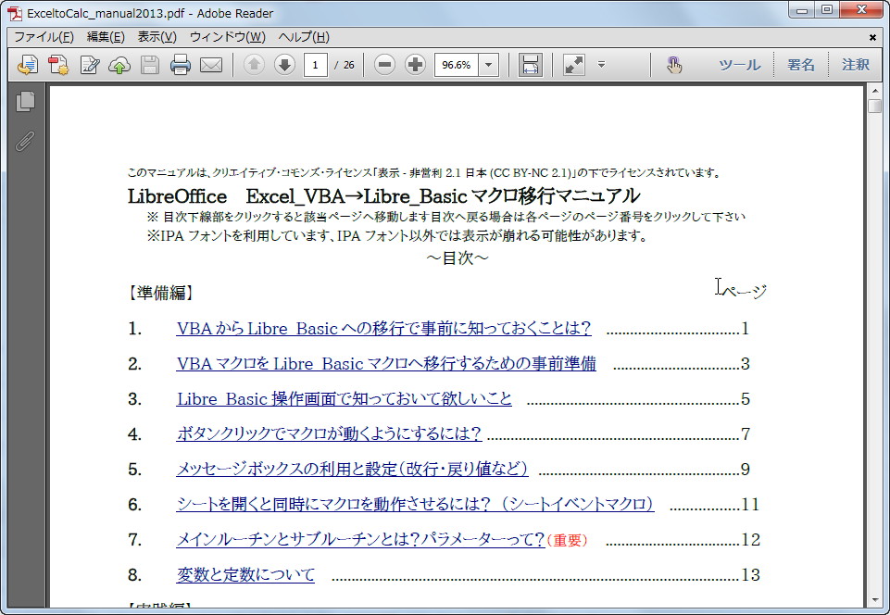Click the zoom out minus button
890x615 pixels.
(384, 65)
